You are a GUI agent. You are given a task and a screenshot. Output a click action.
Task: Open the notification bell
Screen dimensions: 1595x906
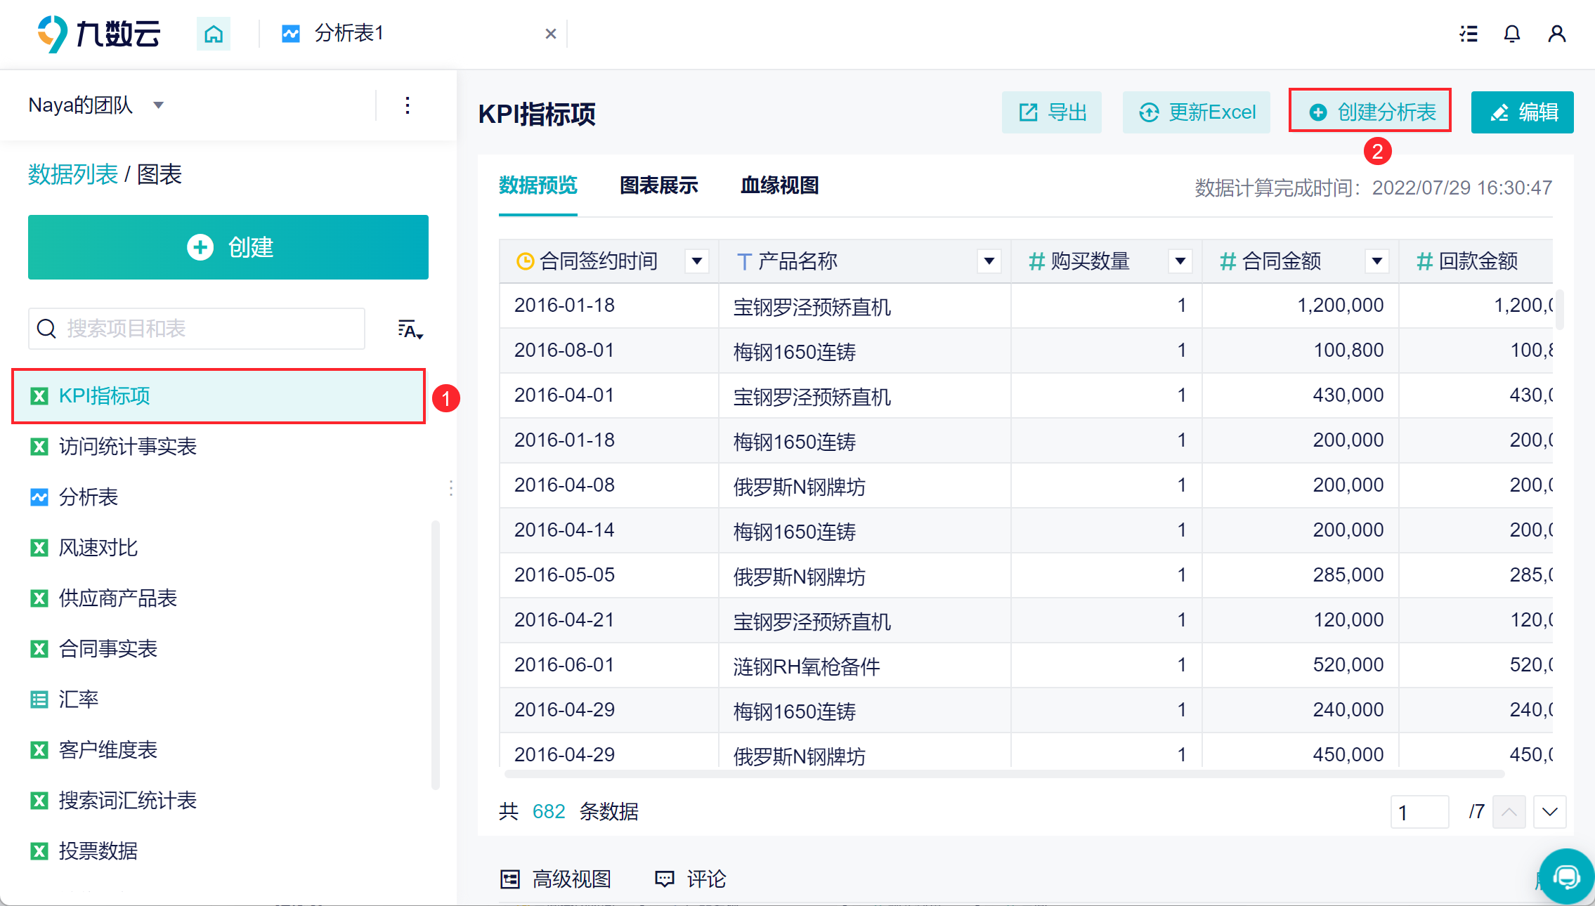[1512, 34]
